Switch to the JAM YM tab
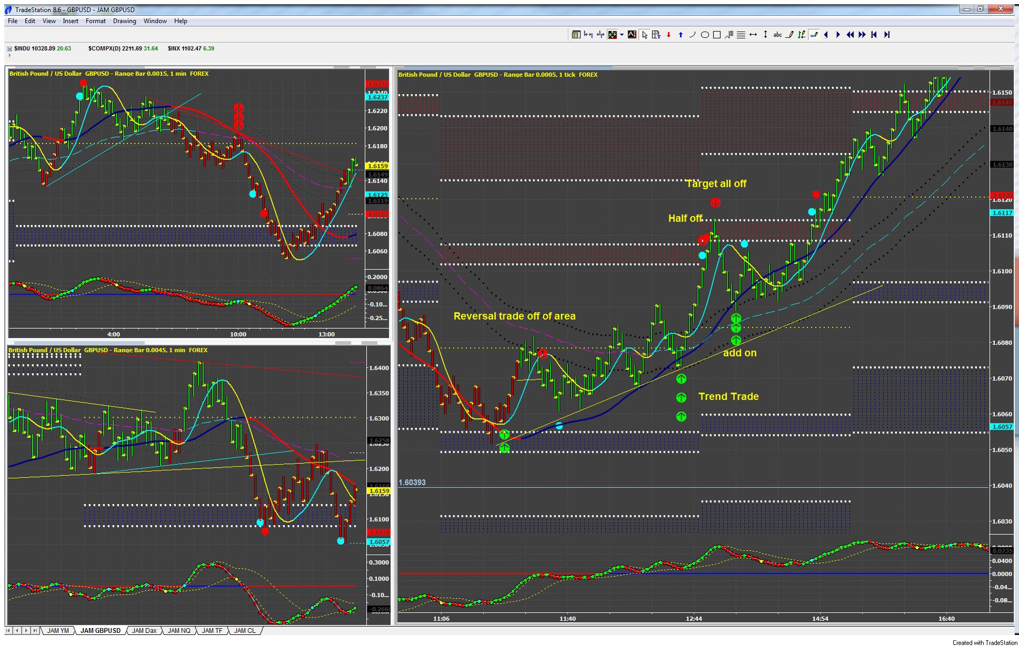Screen dimensions: 1019x646 [x=58, y=631]
